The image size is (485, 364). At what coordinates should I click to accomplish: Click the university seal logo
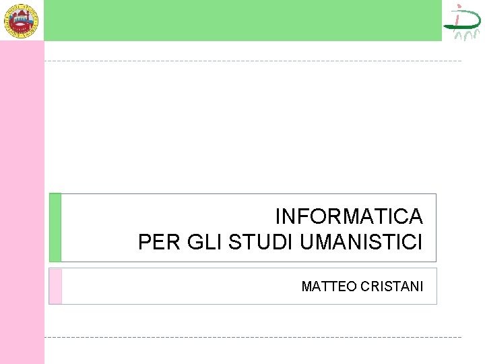pyautogui.click(x=22, y=20)
